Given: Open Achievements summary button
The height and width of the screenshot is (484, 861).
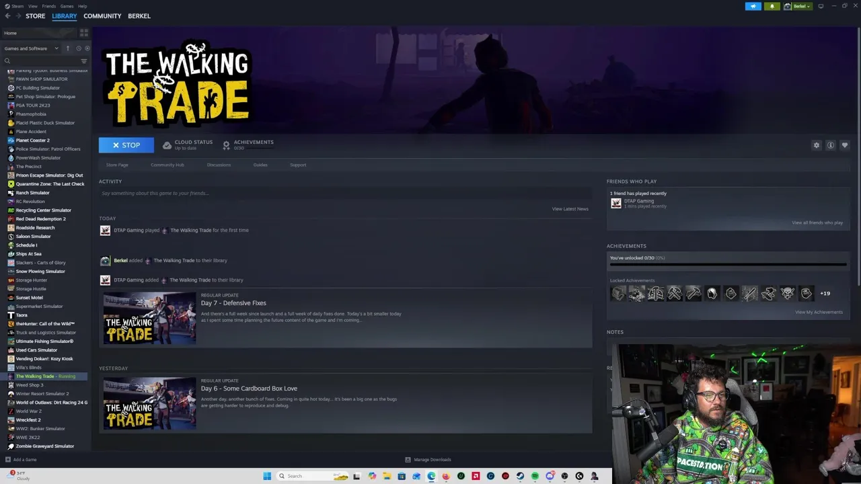Looking at the screenshot, I should [248, 145].
